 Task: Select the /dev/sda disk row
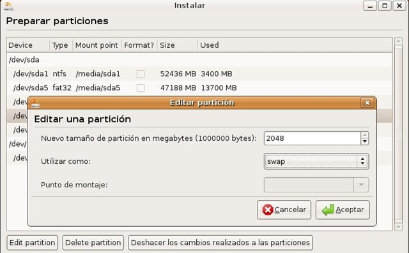tap(199, 60)
